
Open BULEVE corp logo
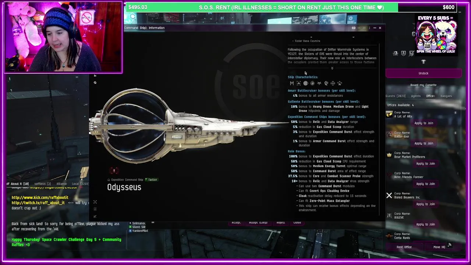point(389,216)
